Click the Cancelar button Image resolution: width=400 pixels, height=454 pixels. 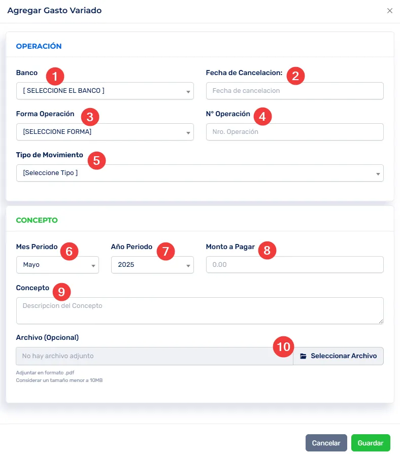pos(326,443)
